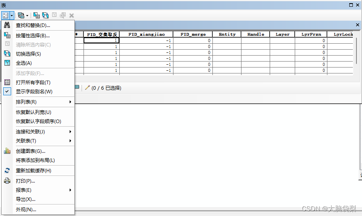Click the Layer column header
This screenshot has height=216, width=362.
(282, 35)
